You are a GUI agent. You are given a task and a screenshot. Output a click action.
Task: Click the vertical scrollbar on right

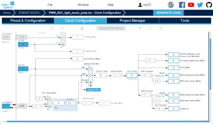coord(211,64)
